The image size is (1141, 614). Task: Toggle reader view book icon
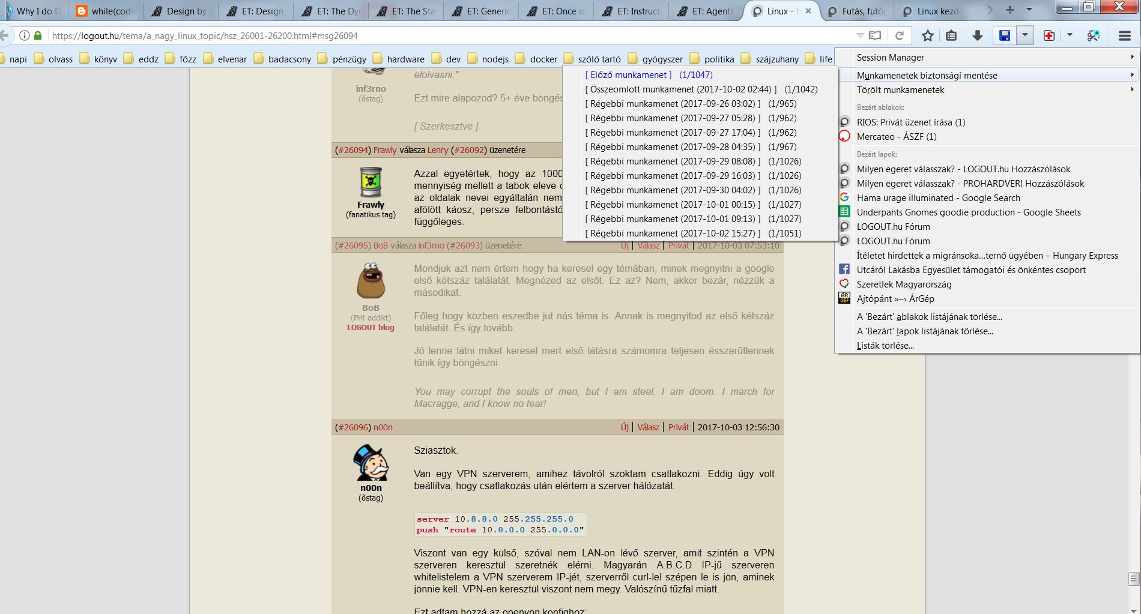876,36
